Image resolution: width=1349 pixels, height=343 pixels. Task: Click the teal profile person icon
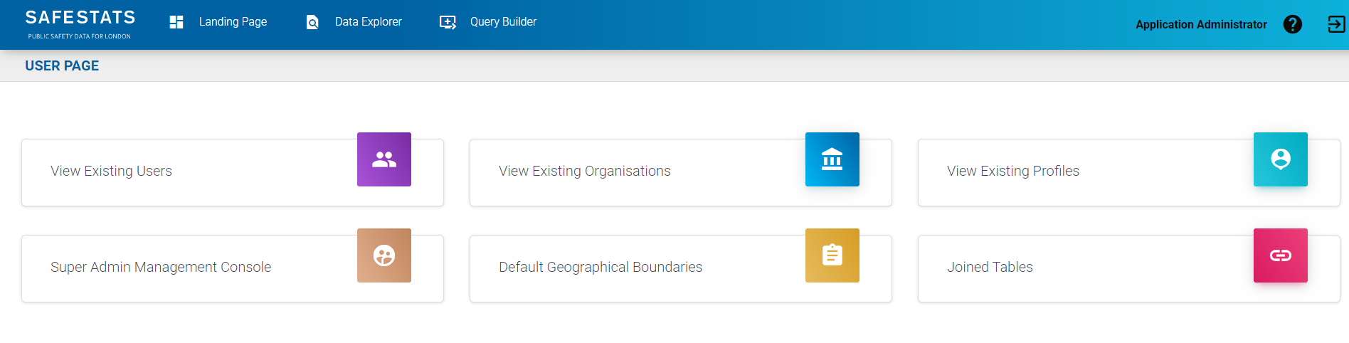pos(1280,159)
